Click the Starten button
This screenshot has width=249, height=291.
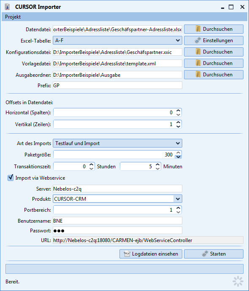tap(214, 254)
